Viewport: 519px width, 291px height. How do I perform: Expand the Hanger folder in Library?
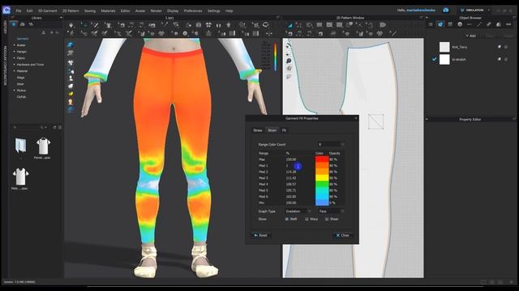15,52
